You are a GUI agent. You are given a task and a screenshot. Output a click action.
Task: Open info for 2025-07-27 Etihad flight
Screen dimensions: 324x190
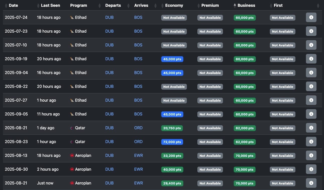(x=311, y=100)
